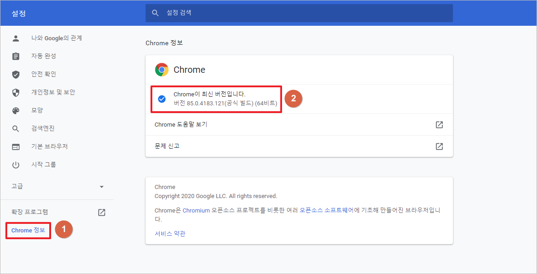Click the Copyright 2020 Google LLC text
The height and width of the screenshot is (274, 537).
(x=216, y=196)
